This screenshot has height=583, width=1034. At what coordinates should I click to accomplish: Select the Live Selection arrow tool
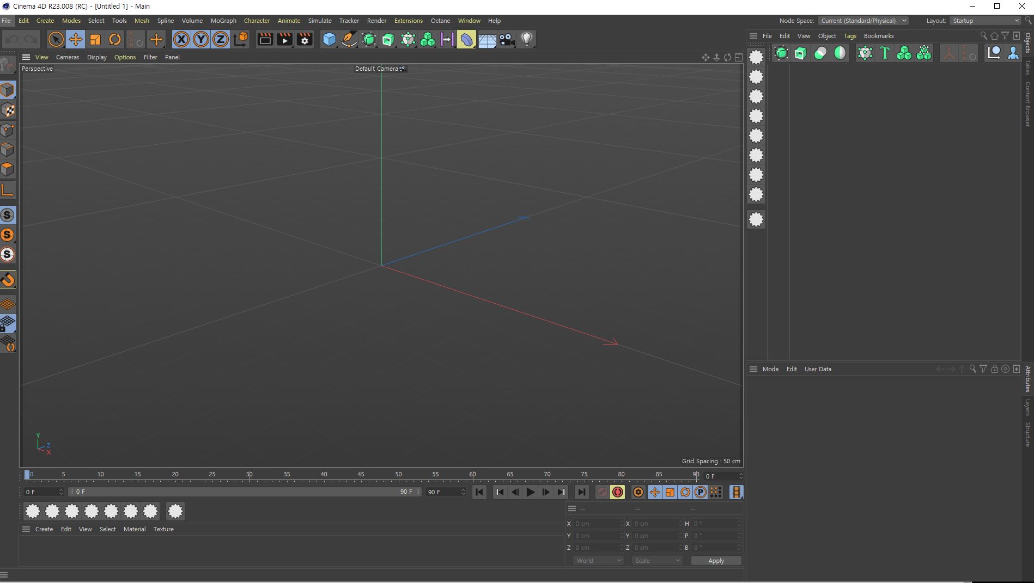[x=56, y=39]
